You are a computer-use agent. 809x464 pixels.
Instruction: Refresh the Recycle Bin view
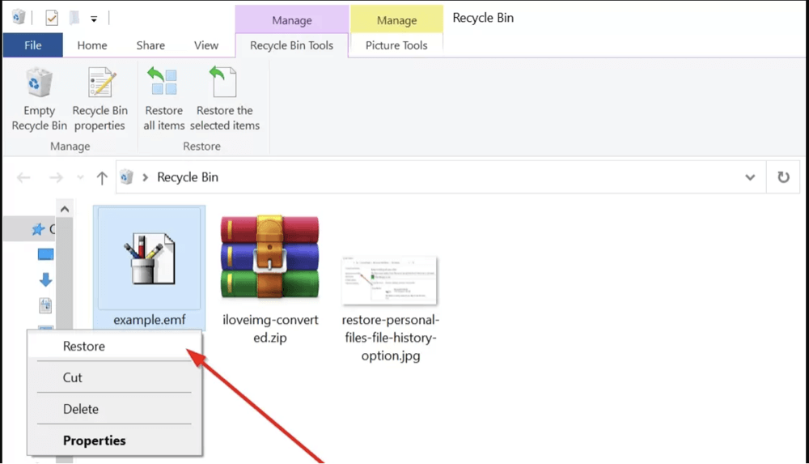pyautogui.click(x=783, y=177)
